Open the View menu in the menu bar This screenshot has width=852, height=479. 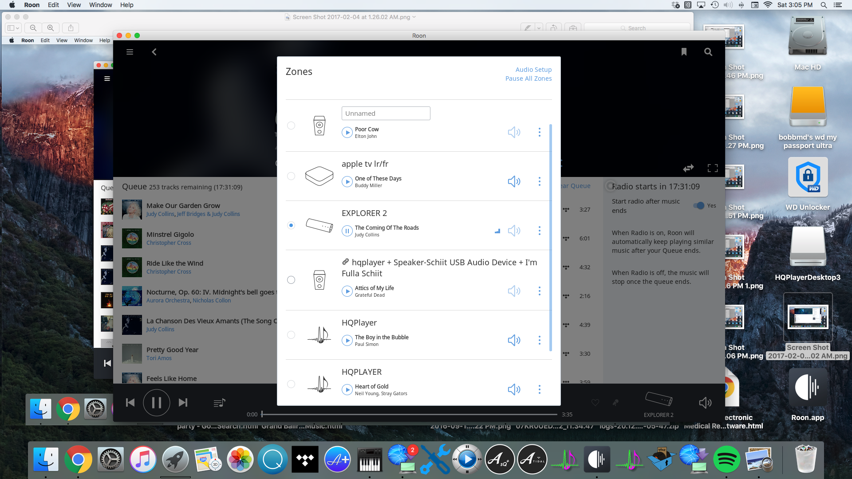(x=74, y=5)
